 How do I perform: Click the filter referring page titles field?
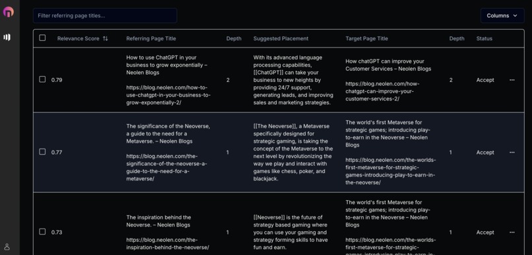point(105,16)
